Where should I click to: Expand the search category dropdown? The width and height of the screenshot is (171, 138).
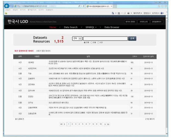click(x=77, y=39)
